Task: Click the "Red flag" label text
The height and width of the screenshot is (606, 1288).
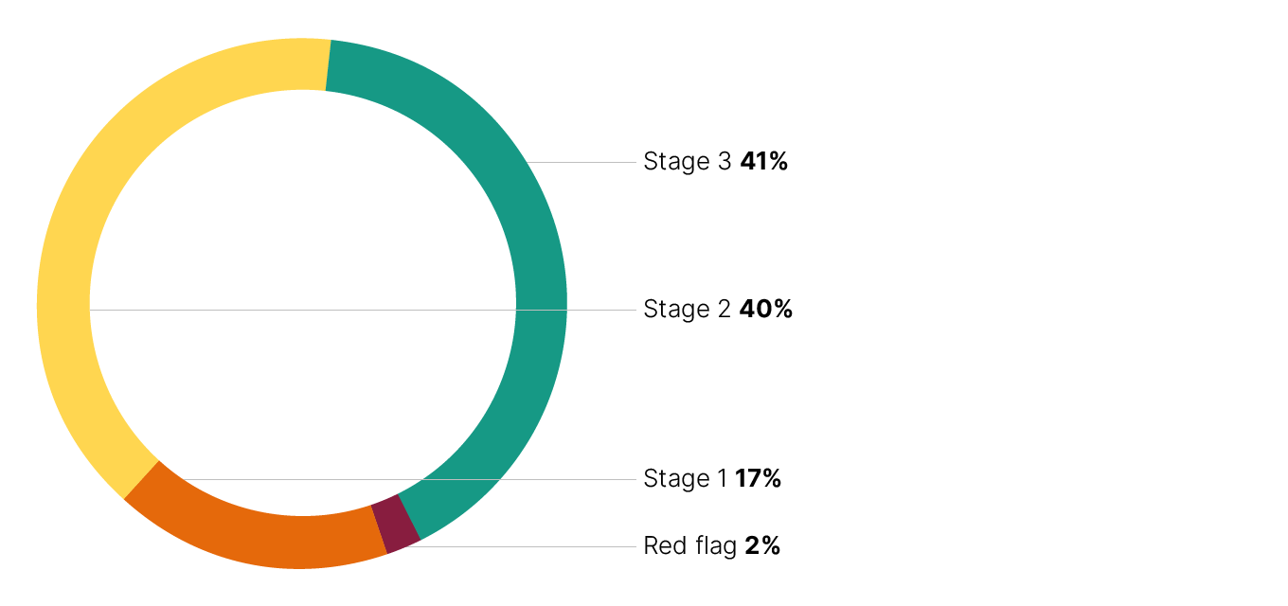Action: click(689, 546)
